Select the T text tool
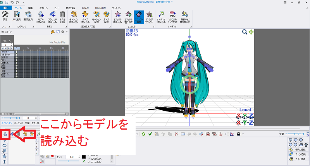Viewport: 310px width, 166px height. tap(4, 162)
